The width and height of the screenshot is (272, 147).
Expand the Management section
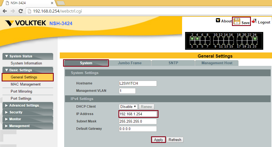(28, 126)
